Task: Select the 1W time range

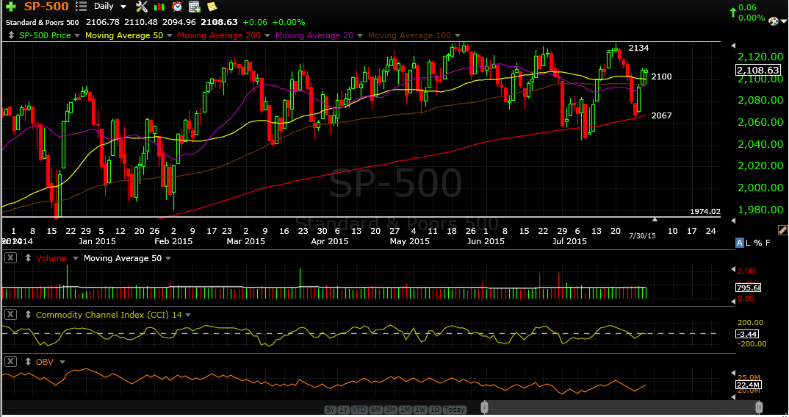Action: (x=421, y=410)
